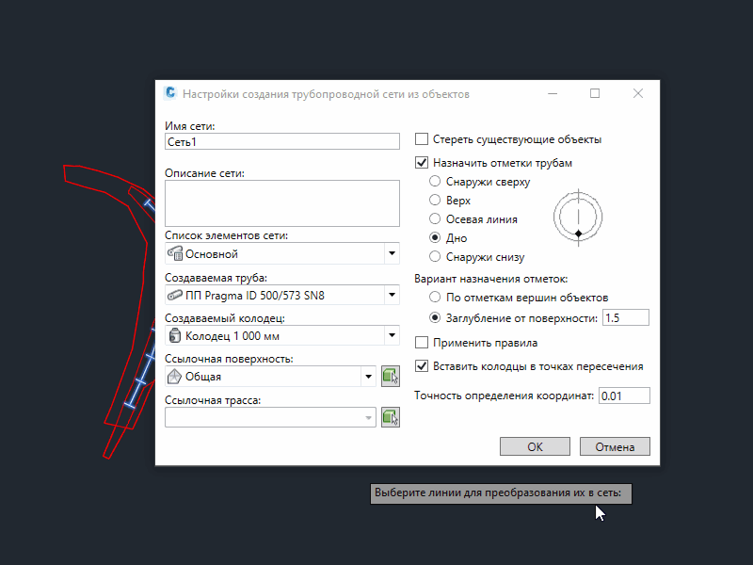Viewport: 753px width, 565px height.
Task: Select Верх radio option
Action: (x=435, y=200)
